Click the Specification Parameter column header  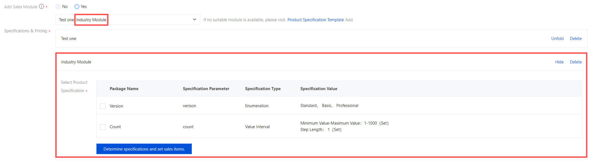[x=206, y=89]
